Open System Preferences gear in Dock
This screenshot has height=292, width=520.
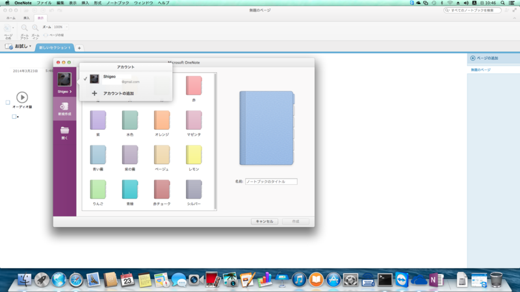350,280
